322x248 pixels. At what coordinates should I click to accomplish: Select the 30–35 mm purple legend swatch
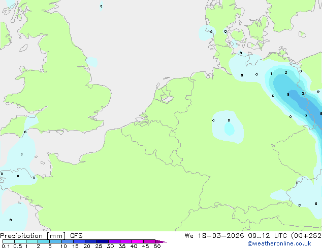(x=114, y=241)
